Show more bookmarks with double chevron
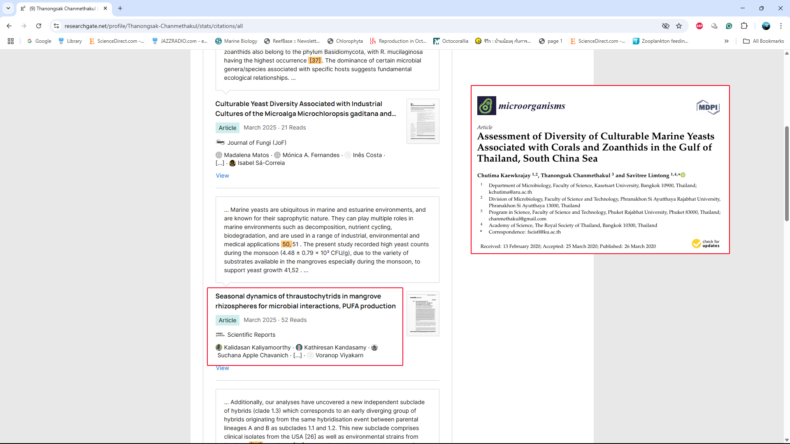 coord(727,41)
